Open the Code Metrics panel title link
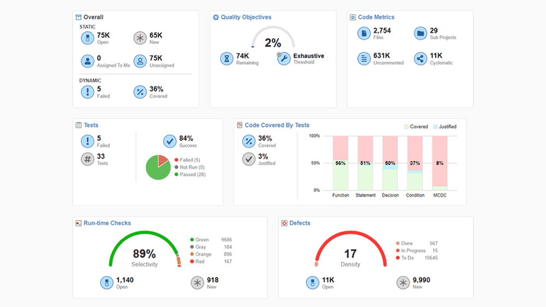 pyautogui.click(x=376, y=17)
